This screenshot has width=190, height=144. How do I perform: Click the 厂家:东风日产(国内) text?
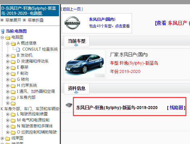[x=129, y=55]
